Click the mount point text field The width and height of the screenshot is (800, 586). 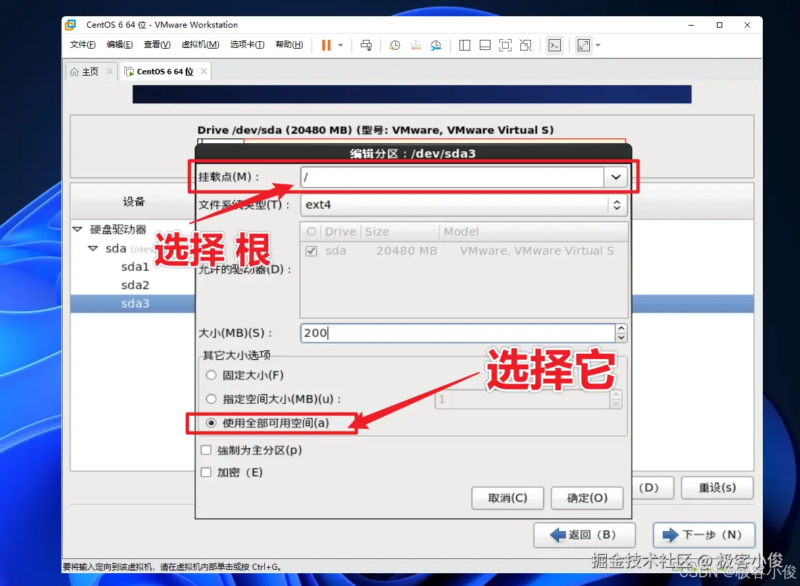tap(452, 177)
